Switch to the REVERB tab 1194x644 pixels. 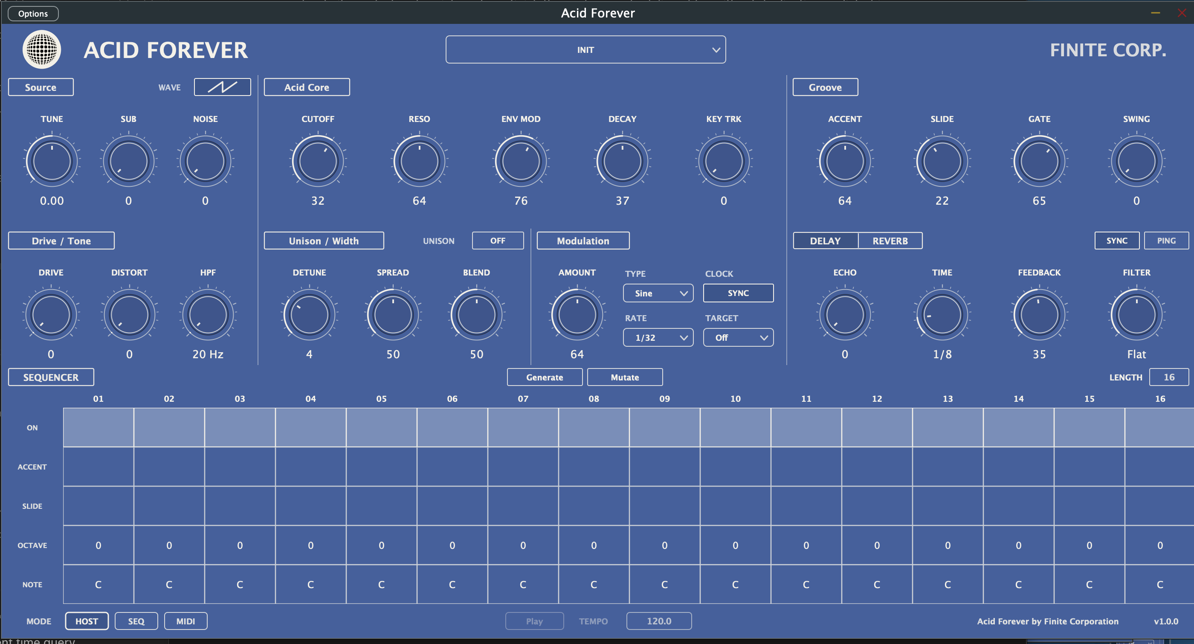890,241
